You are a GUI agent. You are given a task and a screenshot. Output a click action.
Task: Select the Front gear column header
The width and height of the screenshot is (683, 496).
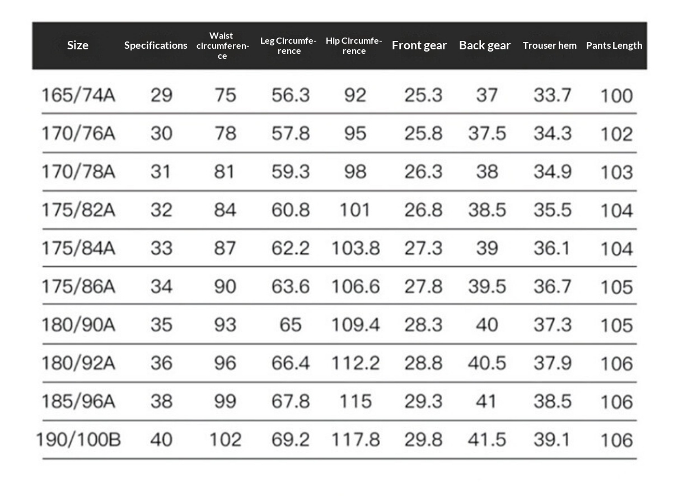tap(419, 45)
